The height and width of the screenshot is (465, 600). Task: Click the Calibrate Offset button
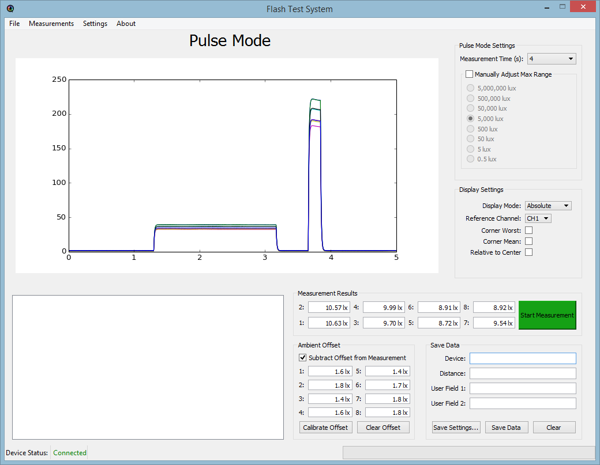click(325, 428)
